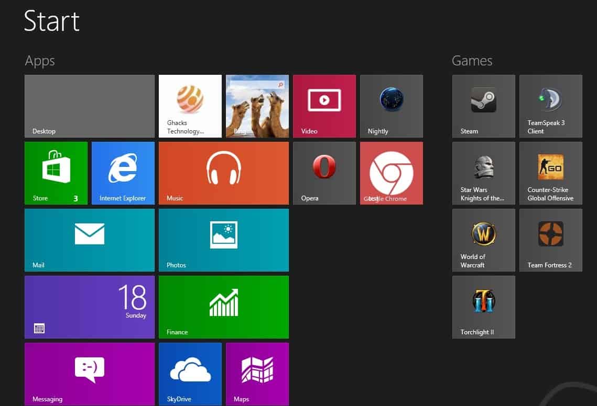
Task: Open the Bing search tile
Action: point(256,106)
